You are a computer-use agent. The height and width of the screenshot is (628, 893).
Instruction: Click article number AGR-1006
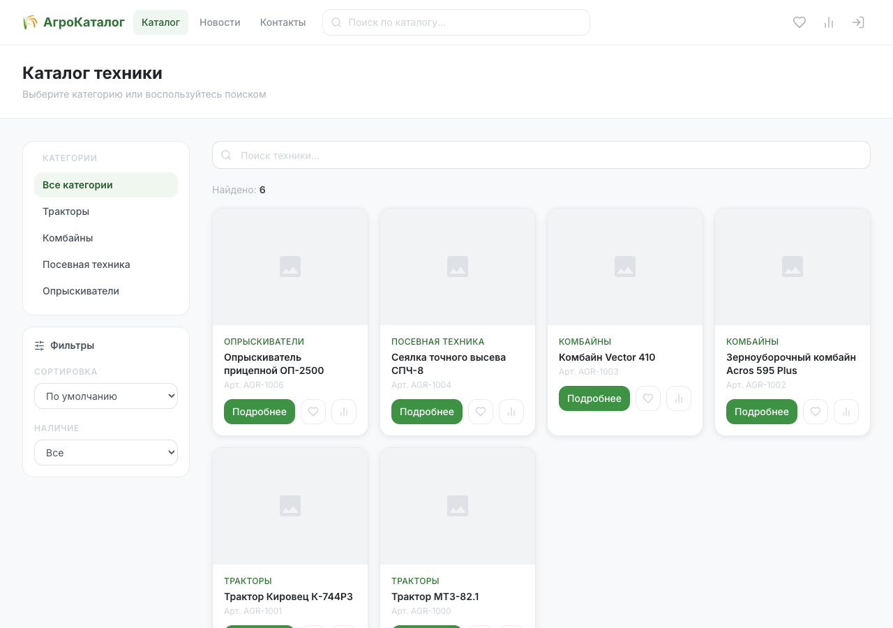(x=254, y=385)
